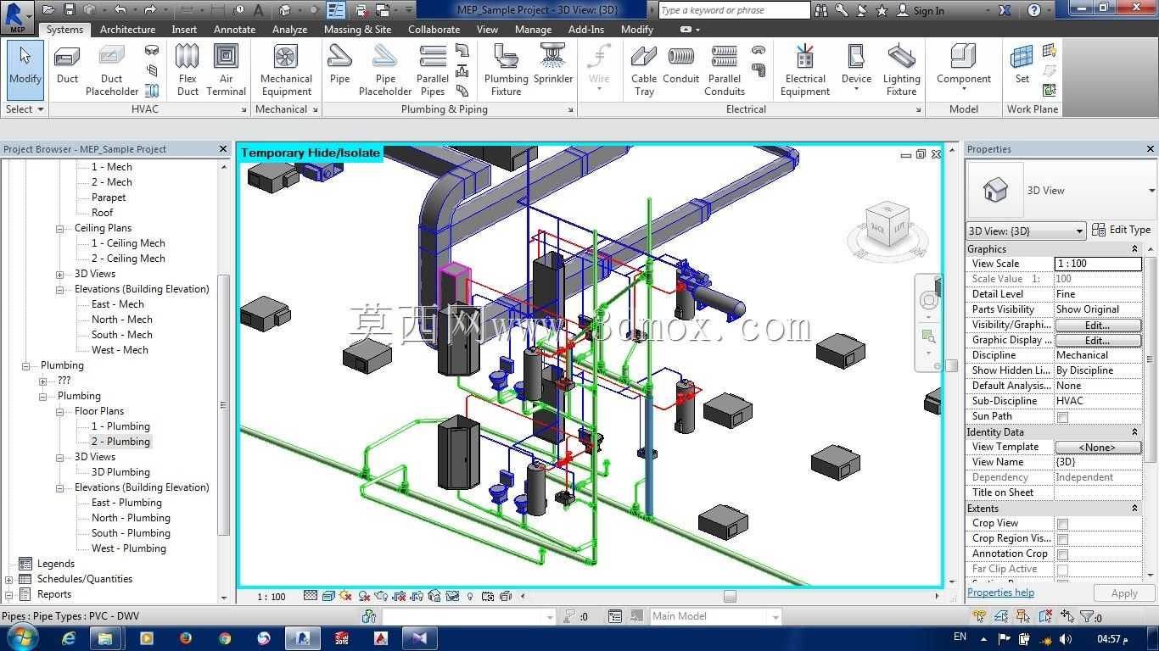Select the Parallel Pipes tool

click(x=433, y=70)
